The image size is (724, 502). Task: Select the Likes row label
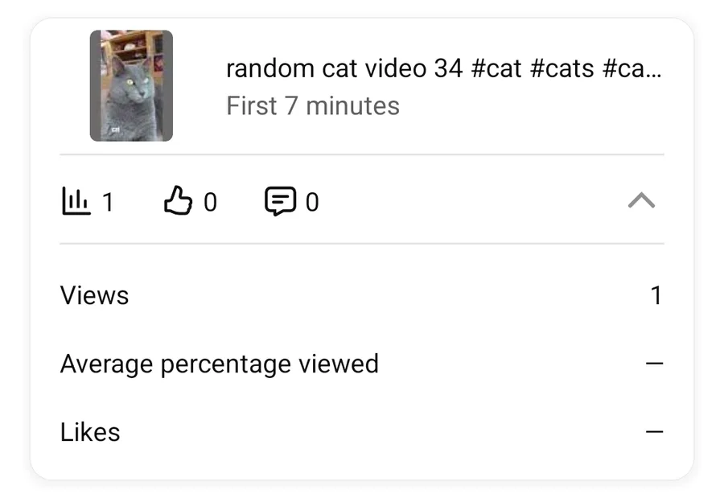click(90, 432)
